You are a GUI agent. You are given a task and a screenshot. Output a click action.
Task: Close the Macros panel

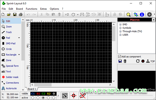[153, 20]
